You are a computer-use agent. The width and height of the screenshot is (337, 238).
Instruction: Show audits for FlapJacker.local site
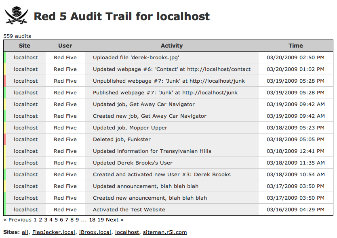(x=54, y=232)
